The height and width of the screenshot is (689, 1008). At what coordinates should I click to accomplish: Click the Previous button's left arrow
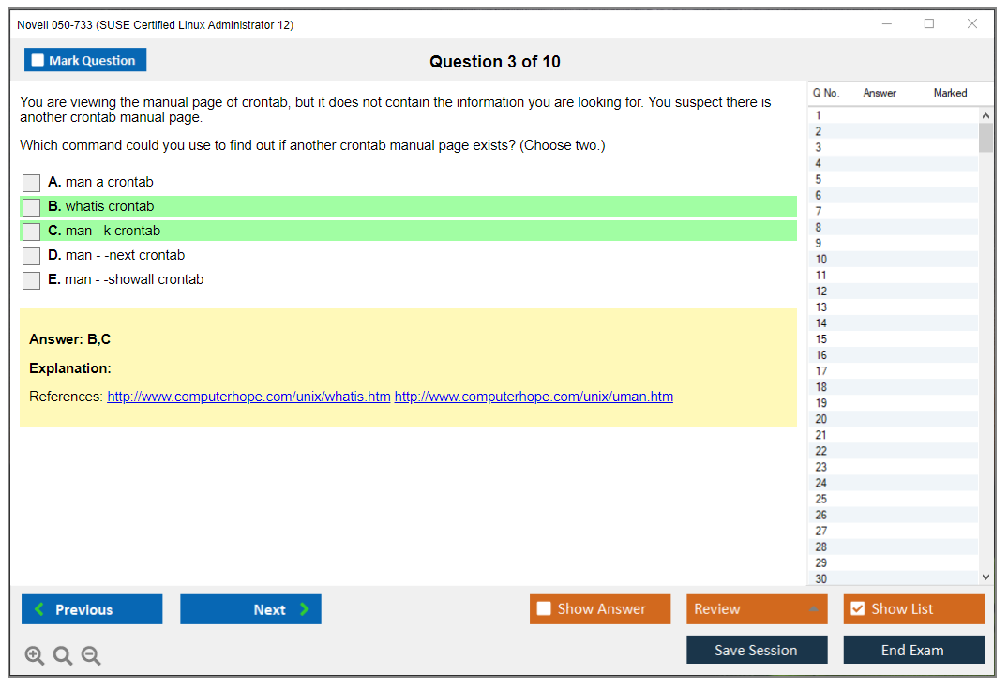39,609
